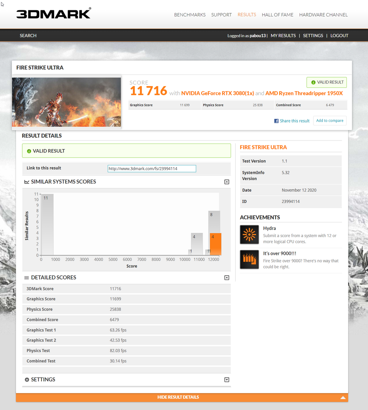This screenshot has width=368, height=410.
Task: Click the list icon beside Detailed Scores
Action: tap(27, 278)
